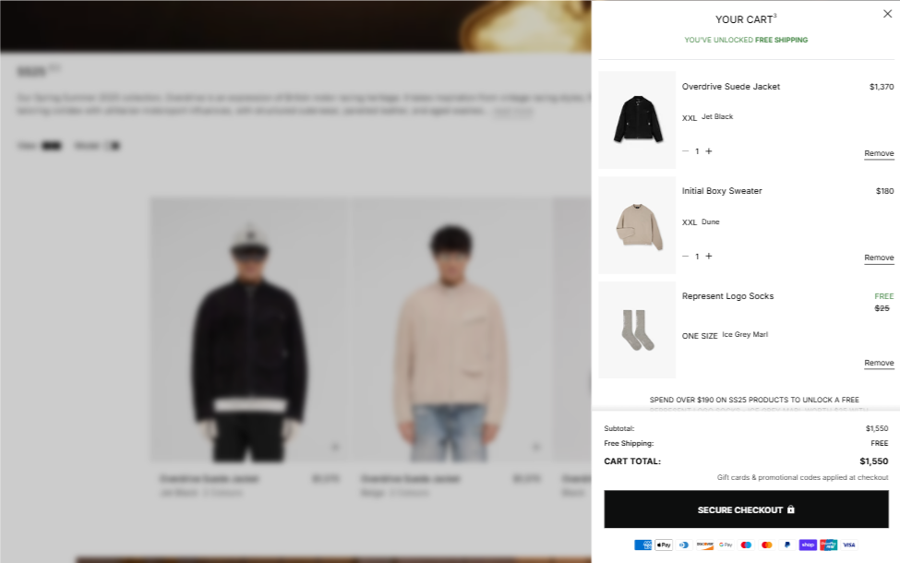The width and height of the screenshot is (900, 563).
Task: Close the cart drawer with the X icon
Action: pyautogui.click(x=887, y=14)
